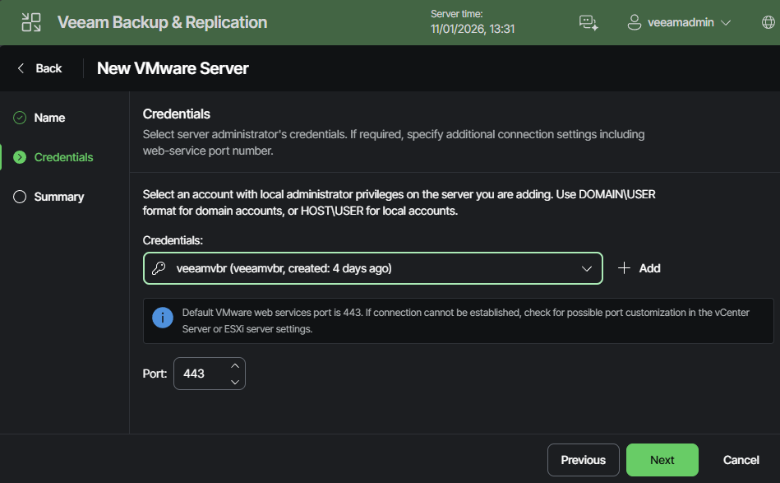This screenshot has width=780, height=483.
Task: Click the Next button to proceed
Action: (x=662, y=460)
